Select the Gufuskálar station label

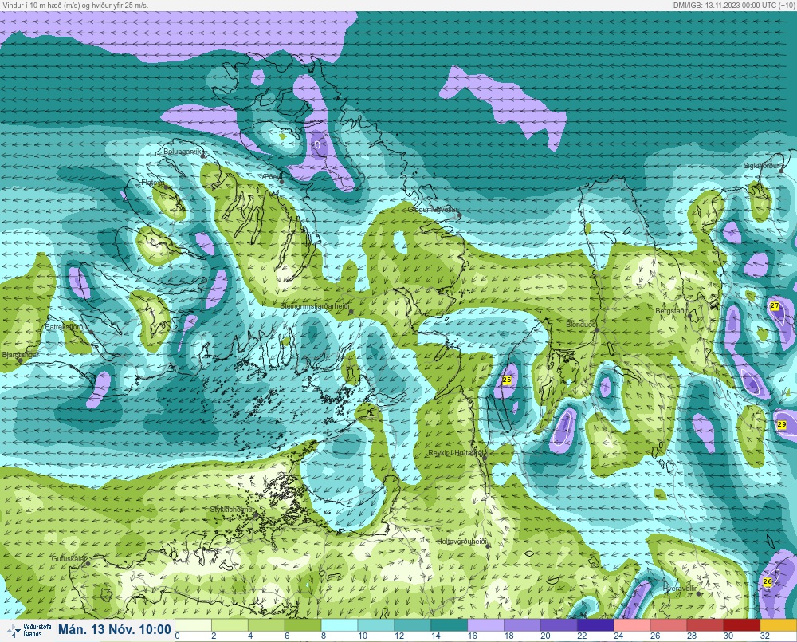(69, 558)
